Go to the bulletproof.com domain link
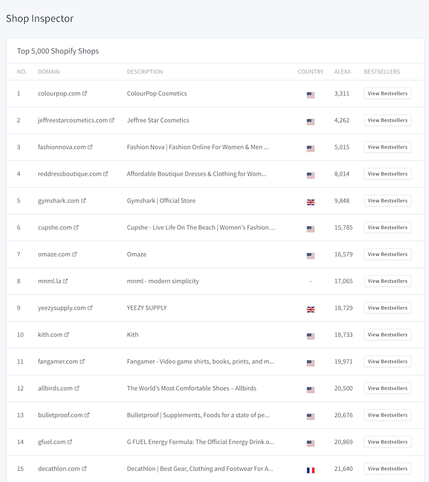This screenshot has width=429, height=482. (60, 415)
